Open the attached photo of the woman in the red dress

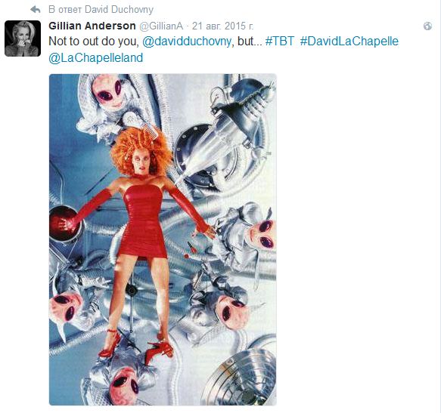[163, 239]
